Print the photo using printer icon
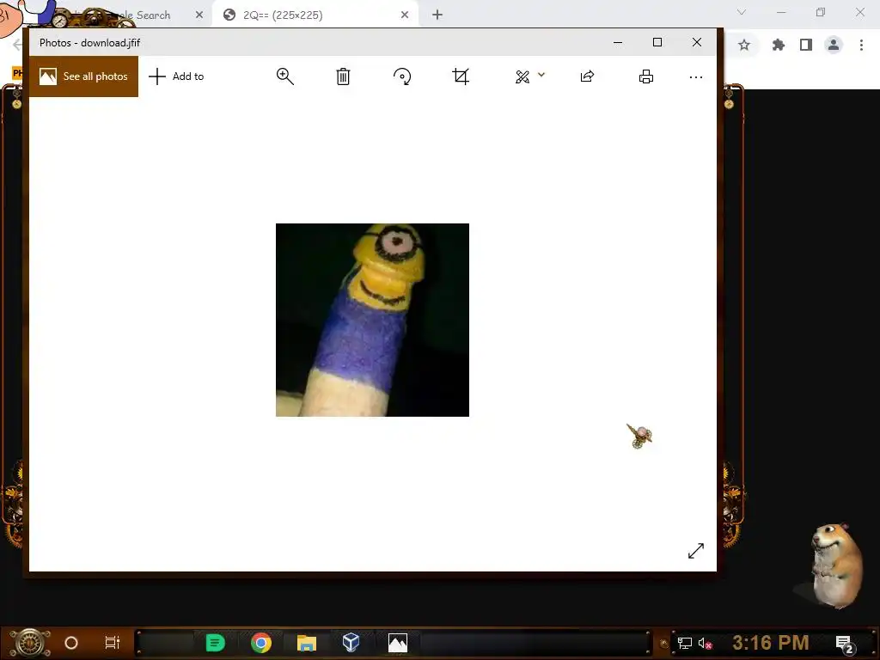Viewport: 880px width, 660px height. tap(646, 76)
